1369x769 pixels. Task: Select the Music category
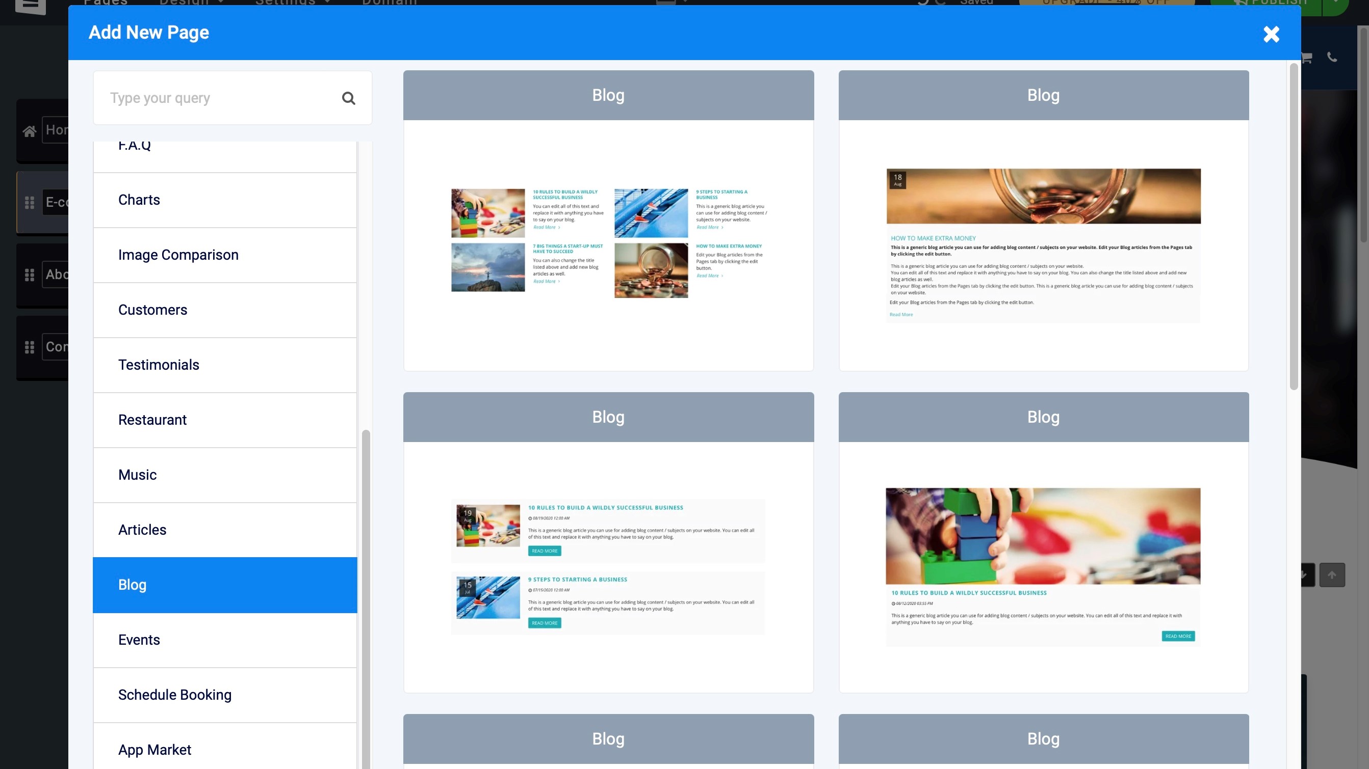225,475
